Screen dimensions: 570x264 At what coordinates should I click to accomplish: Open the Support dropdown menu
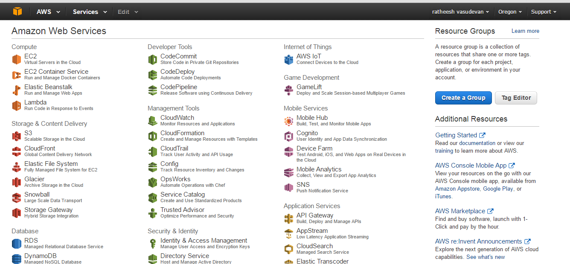click(x=544, y=12)
